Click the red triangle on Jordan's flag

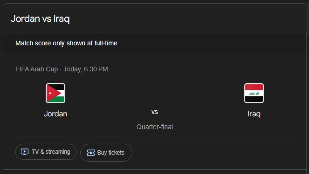[50, 93]
